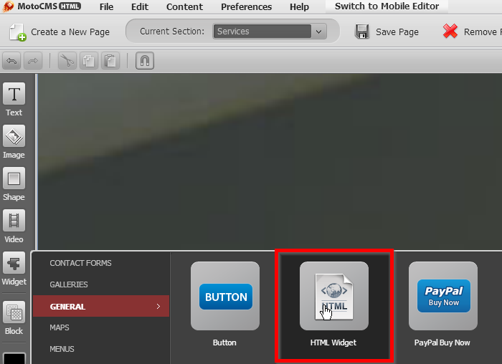The height and width of the screenshot is (364, 502).
Task: Click Create a New Page label
Action: coord(70,32)
